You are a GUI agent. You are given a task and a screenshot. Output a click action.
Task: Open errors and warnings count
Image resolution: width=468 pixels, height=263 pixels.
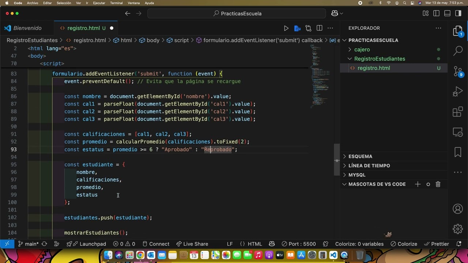[x=124, y=244]
